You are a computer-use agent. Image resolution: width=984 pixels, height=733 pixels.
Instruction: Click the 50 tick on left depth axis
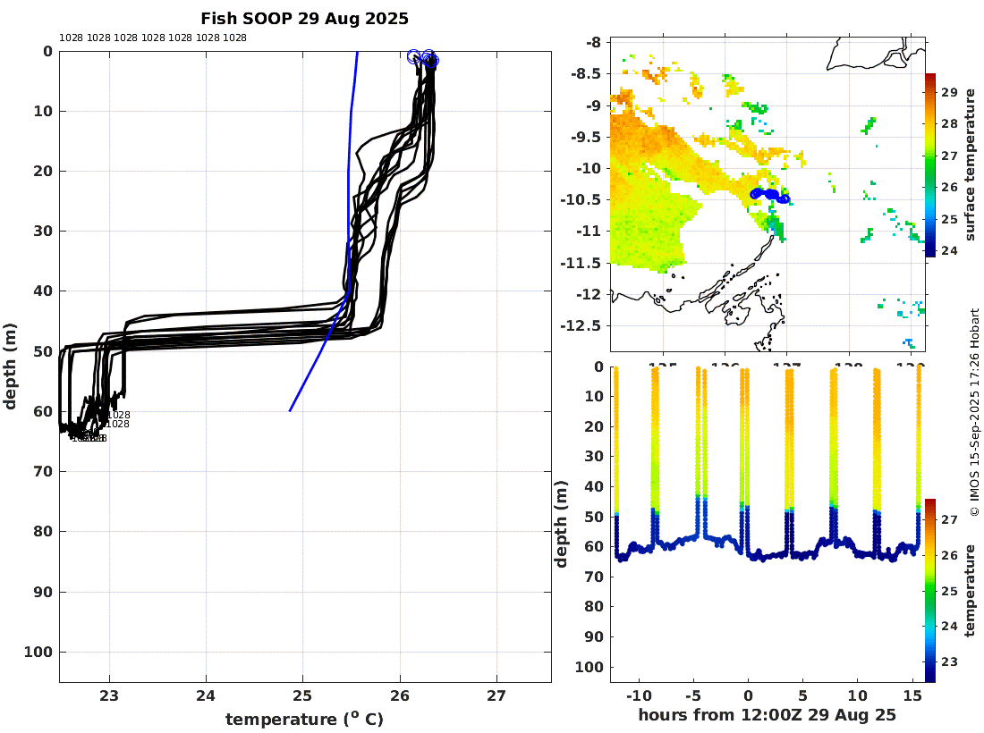pyautogui.click(x=43, y=351)
